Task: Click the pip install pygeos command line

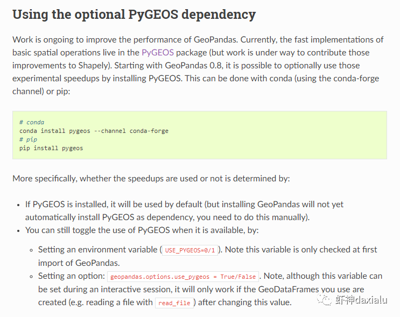Action: click(x=51, y=148)
